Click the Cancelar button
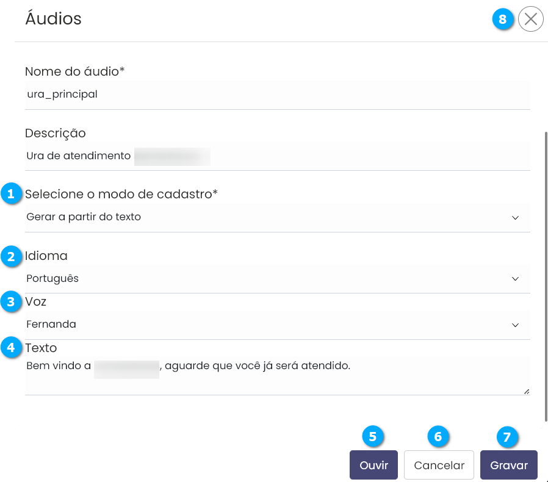This screenshot has width=548, height=482. (x=439, y=466)
